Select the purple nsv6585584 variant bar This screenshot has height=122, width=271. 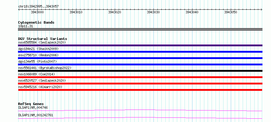click(140, 45)
